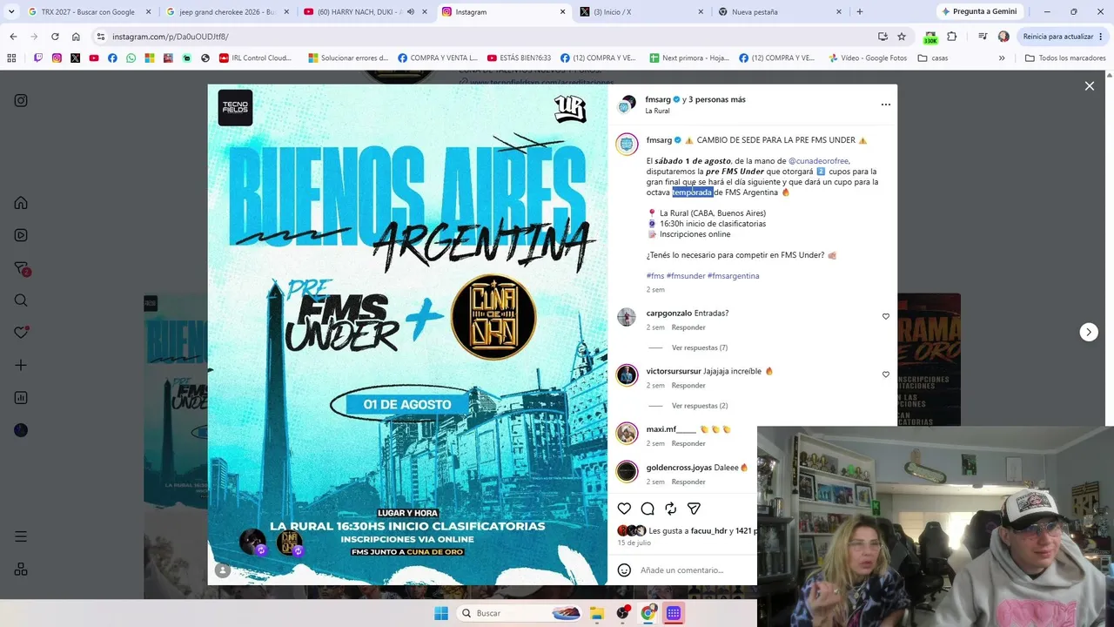The image size is (1114, 627).
Task: Open a new browser tab
Action: pyautogui.click(x=860, y=12)
